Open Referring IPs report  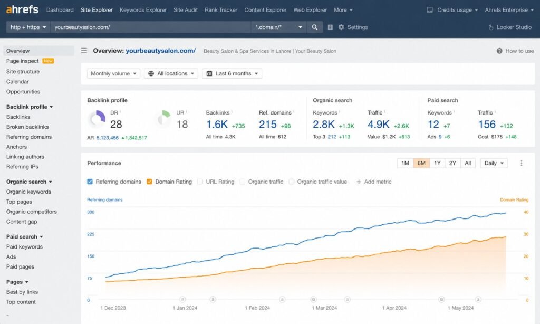click(x=22, y=166)
